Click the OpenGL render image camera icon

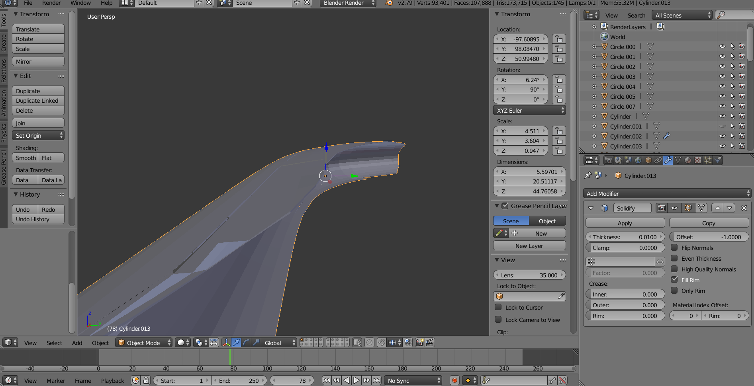420,343
